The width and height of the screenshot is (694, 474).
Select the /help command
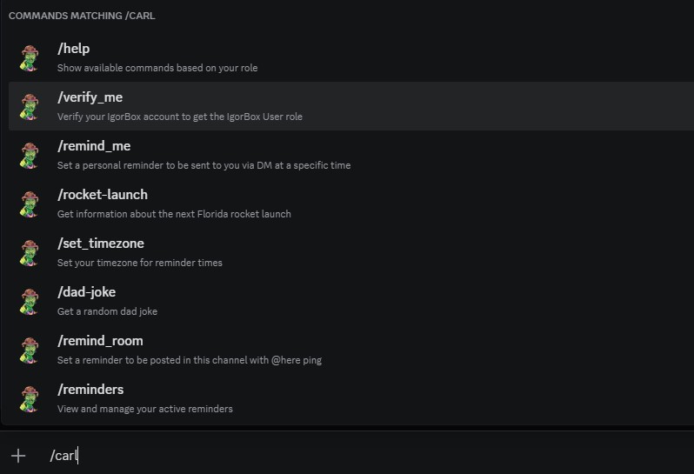coord(74,49)
